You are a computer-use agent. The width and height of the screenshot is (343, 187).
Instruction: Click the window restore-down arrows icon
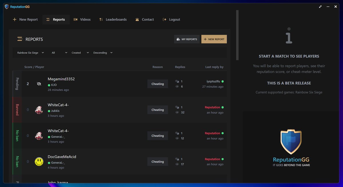(x=320, y=7)
